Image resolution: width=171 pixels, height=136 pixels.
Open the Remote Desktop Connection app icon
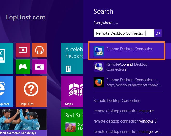pos(99,51)
